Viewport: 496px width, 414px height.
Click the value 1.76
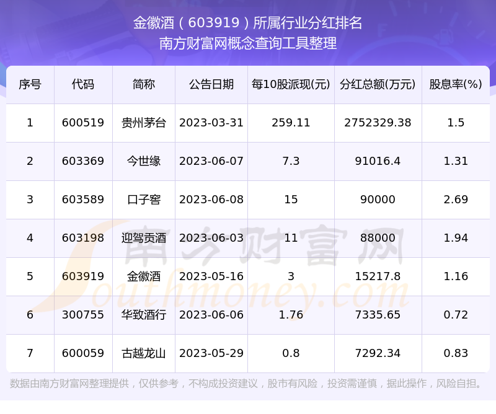[x=291, y=315]
